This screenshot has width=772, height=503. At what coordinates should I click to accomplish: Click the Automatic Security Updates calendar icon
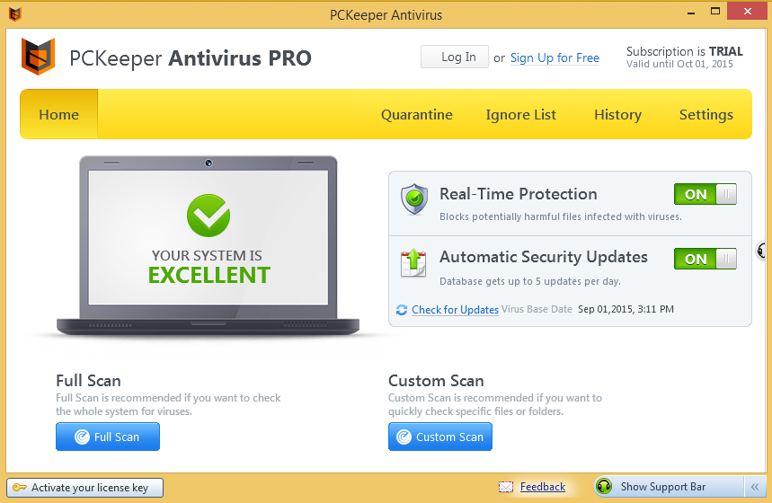pyautogui.click(x=413, y=263)
